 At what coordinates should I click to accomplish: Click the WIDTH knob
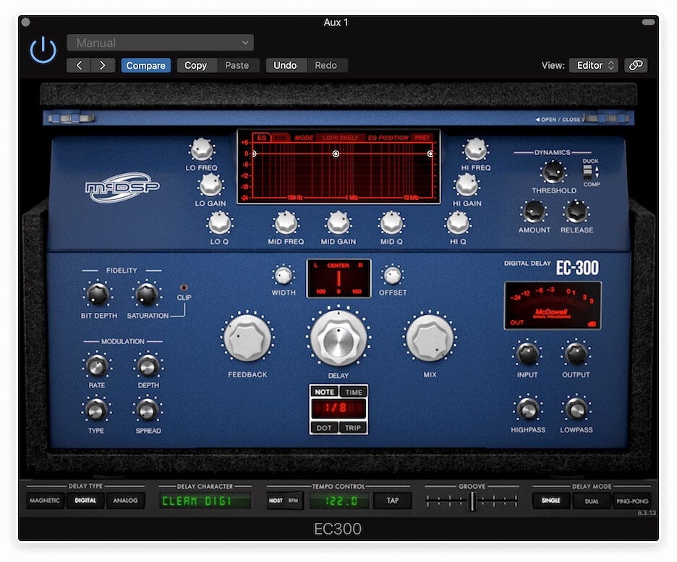click(284, 275)
